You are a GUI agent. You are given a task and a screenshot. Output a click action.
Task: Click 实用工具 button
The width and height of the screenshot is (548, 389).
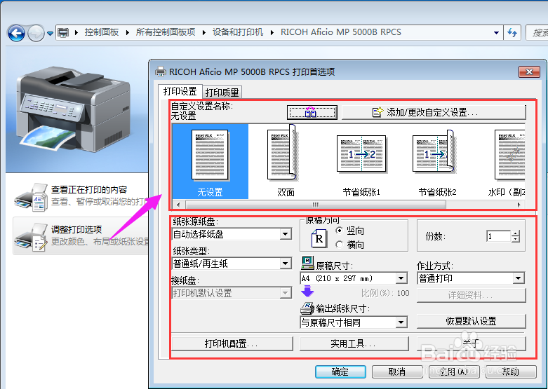(x=354, y=343)
